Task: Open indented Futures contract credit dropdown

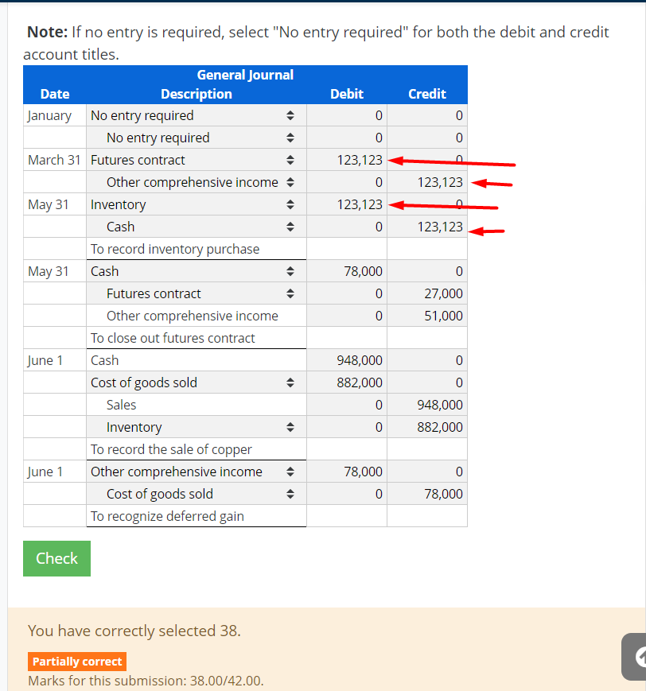Action: coord(197,293)
